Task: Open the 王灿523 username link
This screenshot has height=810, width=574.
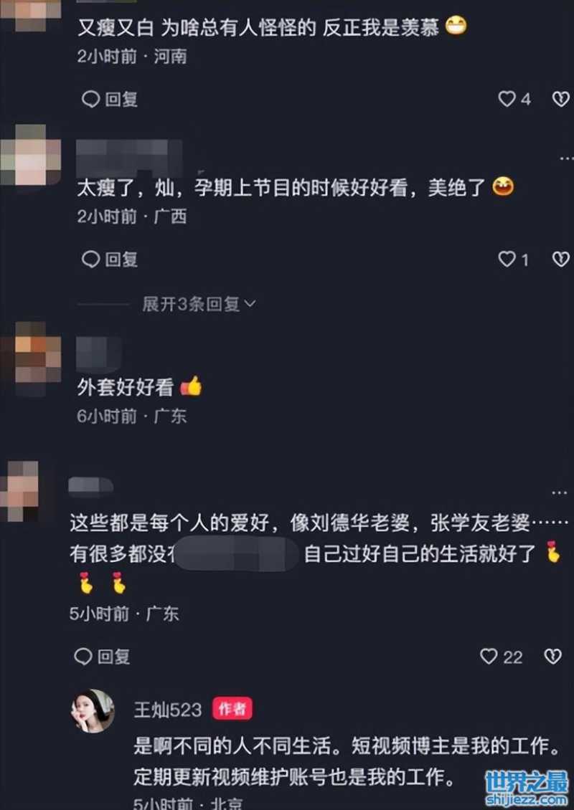Action: tap(168, 710)
